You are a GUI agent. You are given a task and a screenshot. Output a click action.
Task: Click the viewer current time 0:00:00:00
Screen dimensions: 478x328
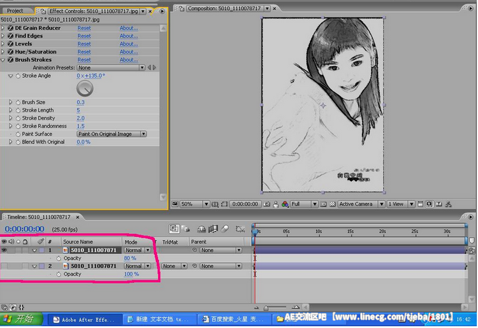point(245,204)
